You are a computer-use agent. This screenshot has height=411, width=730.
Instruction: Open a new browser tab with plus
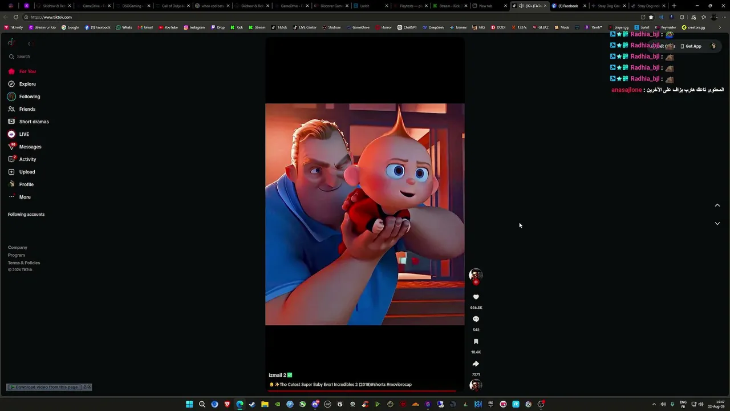(674, 6)
